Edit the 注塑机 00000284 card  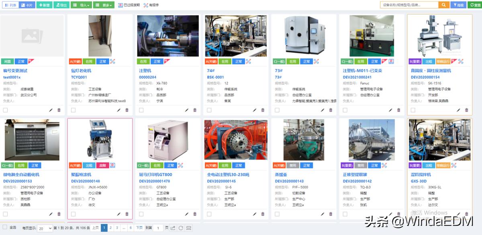click(x=187, y=110)
